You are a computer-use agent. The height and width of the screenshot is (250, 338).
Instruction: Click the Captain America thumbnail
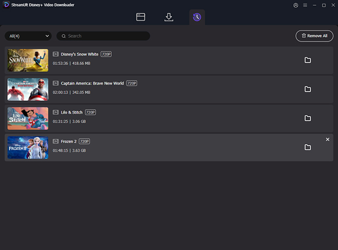[28, 89]
